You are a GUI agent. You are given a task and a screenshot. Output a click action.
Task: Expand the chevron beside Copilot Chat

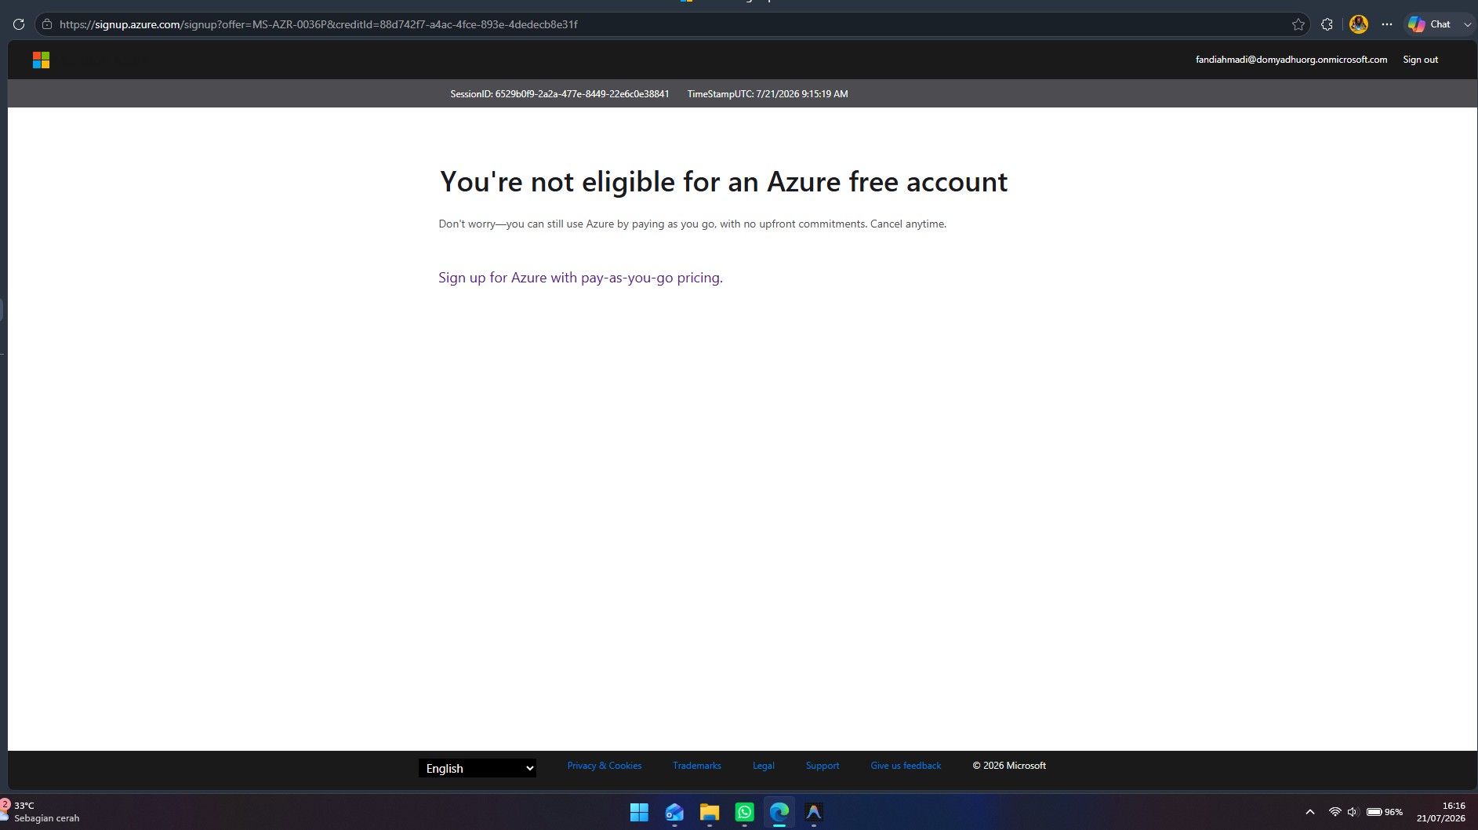click(x=1467, y=24)
